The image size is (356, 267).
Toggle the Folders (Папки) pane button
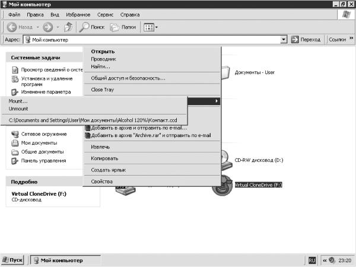click(123, 27)
